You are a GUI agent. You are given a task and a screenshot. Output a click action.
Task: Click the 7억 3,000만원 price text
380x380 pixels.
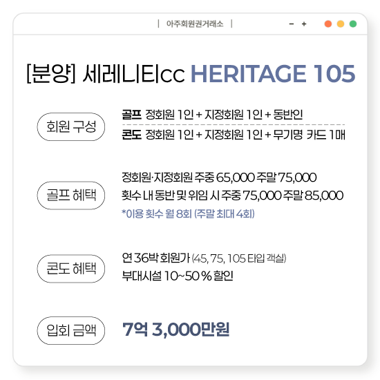176,330
